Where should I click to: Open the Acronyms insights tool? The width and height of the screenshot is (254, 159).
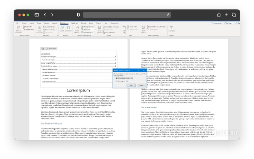tap(171, 29)
